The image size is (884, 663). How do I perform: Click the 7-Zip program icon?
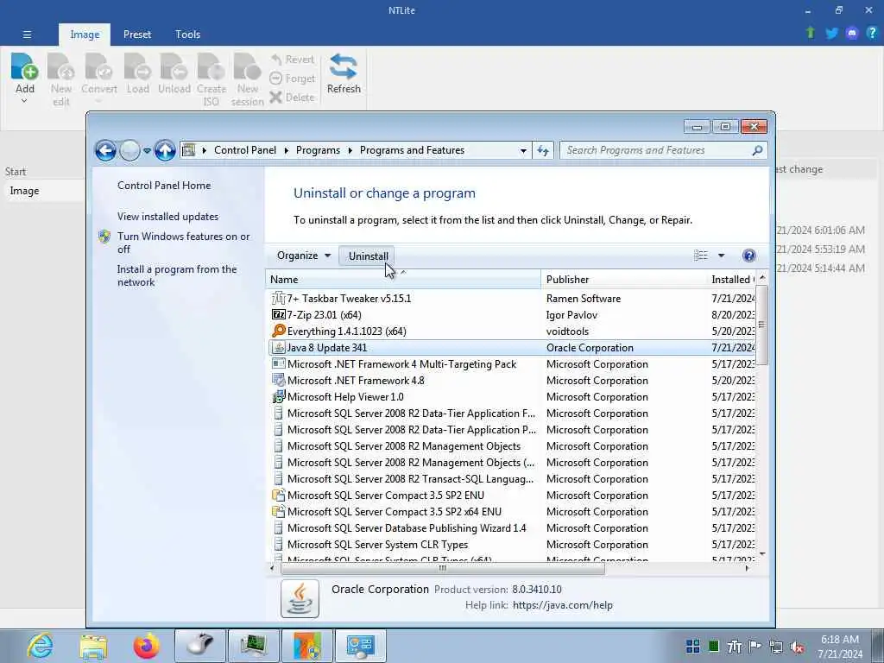279,314
